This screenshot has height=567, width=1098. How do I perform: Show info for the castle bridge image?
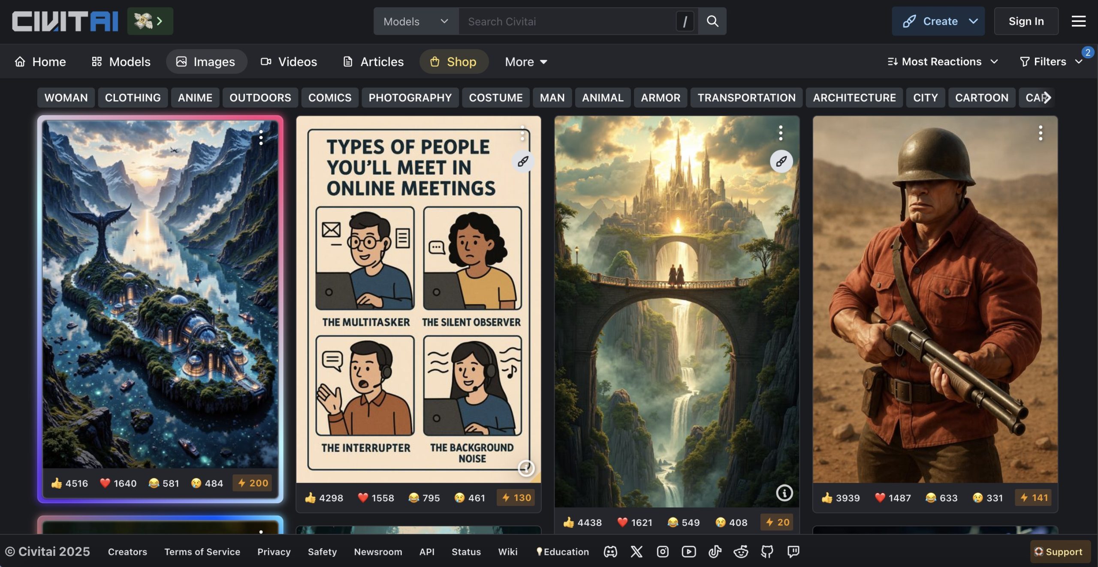click(x=784, y=493)
